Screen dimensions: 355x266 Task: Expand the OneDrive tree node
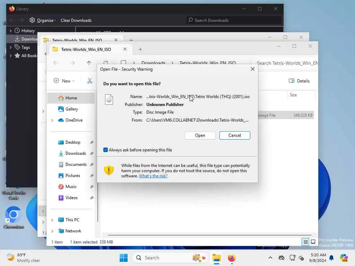[52, 120]
